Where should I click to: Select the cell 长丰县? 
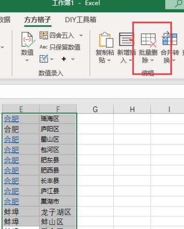tap(58, 181)
